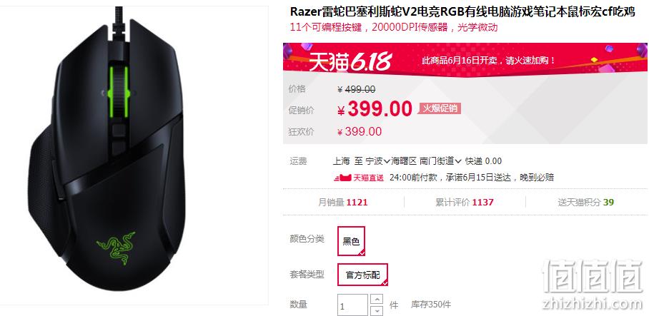The image size is (649, 316).
Task: Select the 黑色 color option
Action: 352,241
